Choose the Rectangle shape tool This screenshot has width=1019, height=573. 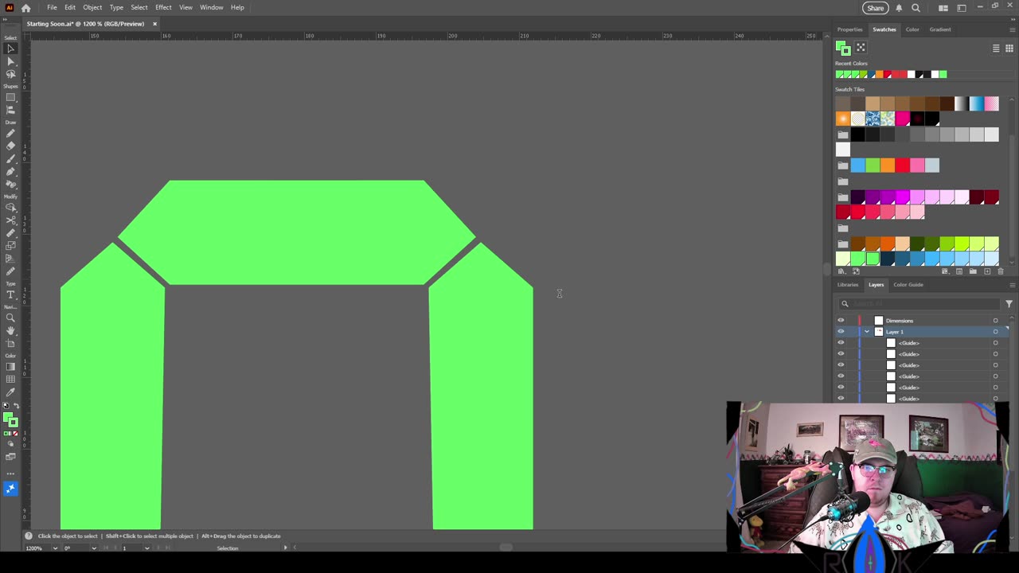pos(11,98)
